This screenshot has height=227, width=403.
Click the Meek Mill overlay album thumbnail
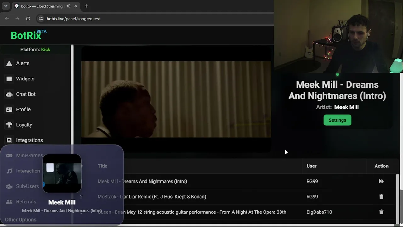point(62,173)
